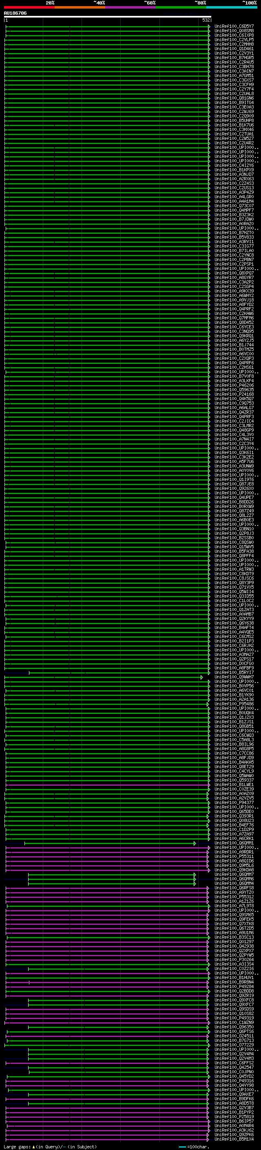This screenshot has height=1150, width=261.
Task: Select the UniRef100_C3HX46 label
Action: click(x=234, y=129)
